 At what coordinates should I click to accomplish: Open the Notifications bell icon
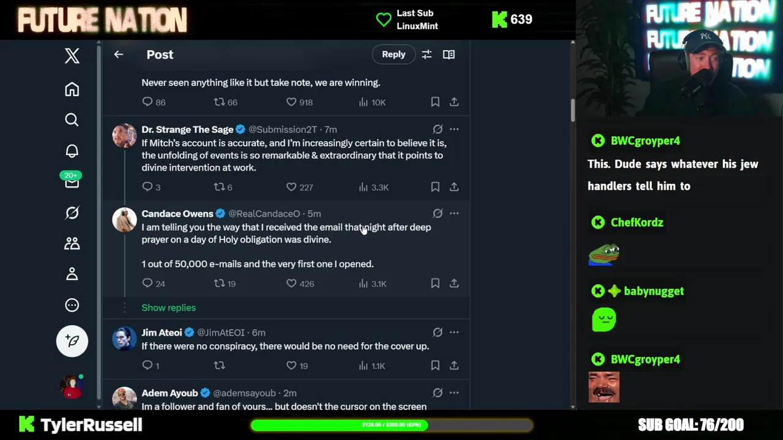point(72,151)
